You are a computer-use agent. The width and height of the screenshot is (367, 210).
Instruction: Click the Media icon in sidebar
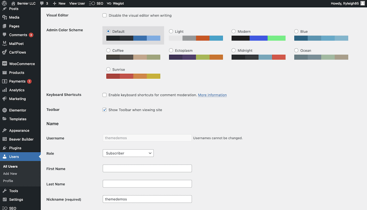pos(4,17)
